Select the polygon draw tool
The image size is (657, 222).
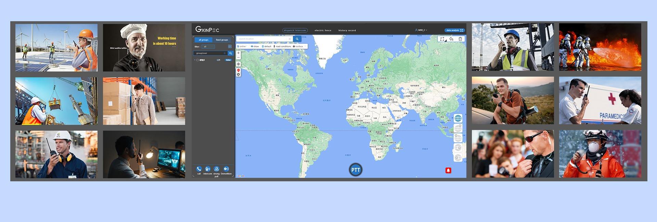tap(442, 39)
